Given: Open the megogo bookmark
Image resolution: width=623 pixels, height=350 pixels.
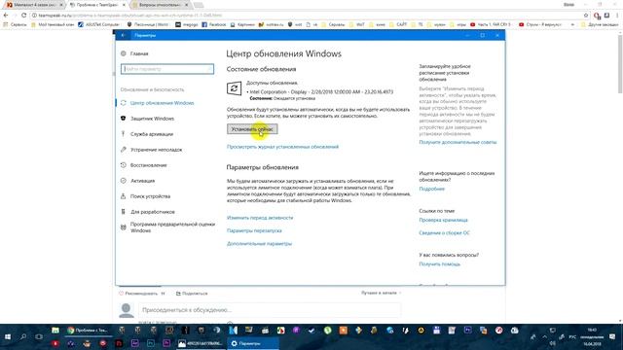Looking at the screenshot, I should (x=187, y=24).
